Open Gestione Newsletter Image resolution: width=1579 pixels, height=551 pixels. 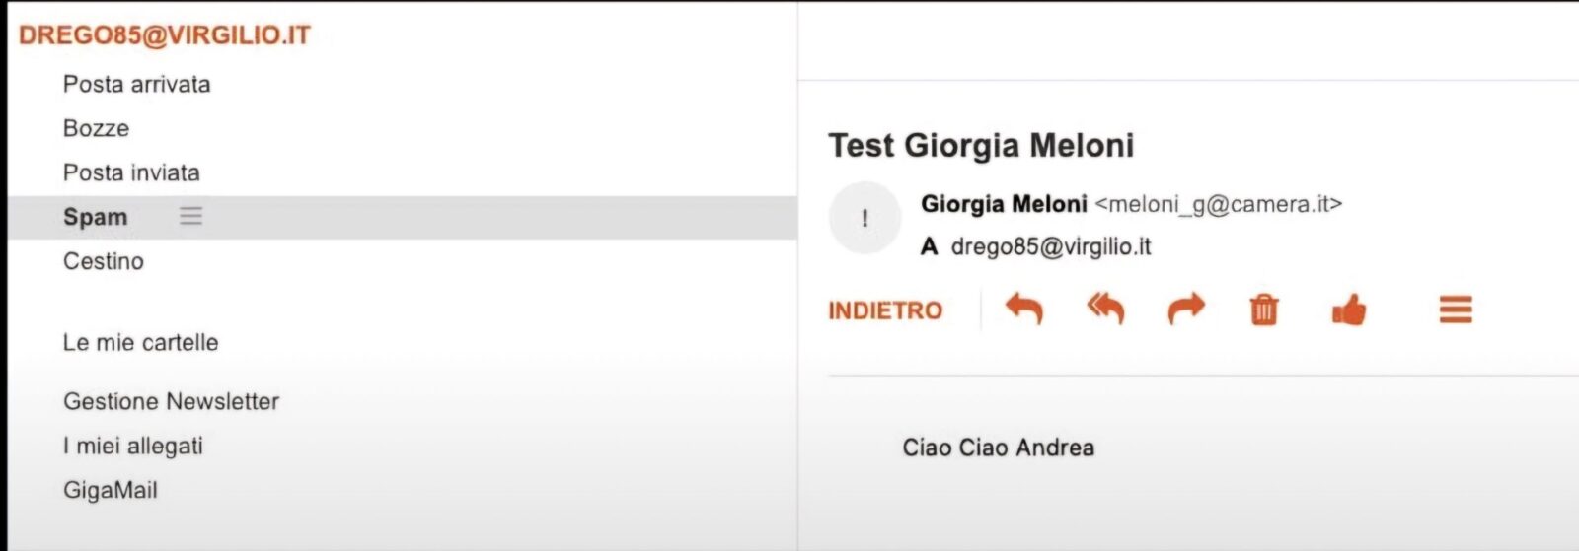pyautogui.click(x=171, y=401)
